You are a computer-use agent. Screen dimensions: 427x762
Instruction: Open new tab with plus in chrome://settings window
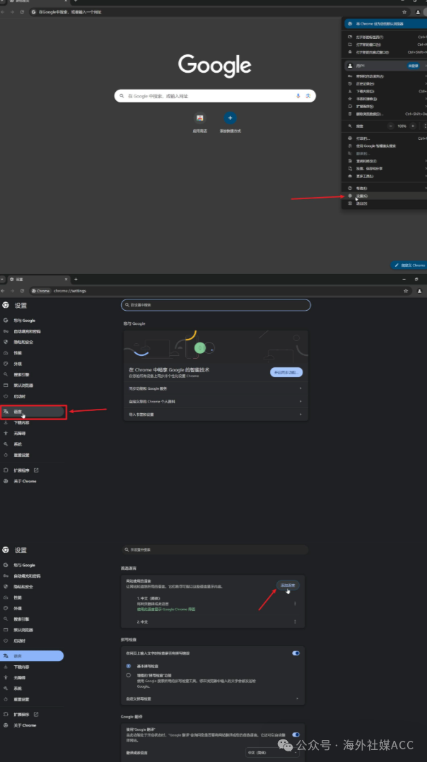pos(76,280)
